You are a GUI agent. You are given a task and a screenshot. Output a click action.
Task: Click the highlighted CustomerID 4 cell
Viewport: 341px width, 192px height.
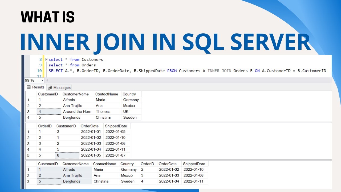49,111
